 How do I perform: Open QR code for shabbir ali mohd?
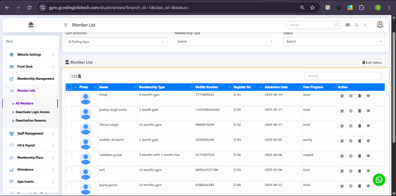[x=342, y=141]
